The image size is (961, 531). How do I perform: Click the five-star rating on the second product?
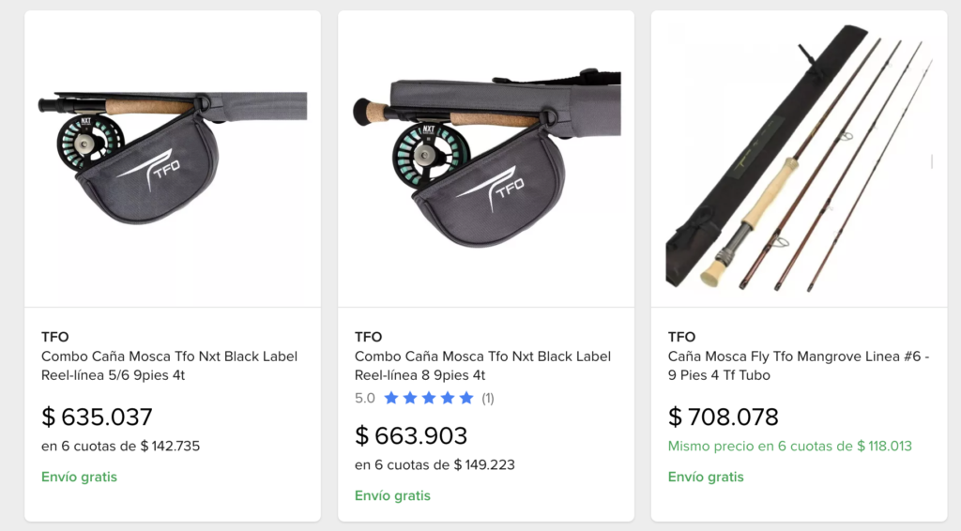[428, 398]
